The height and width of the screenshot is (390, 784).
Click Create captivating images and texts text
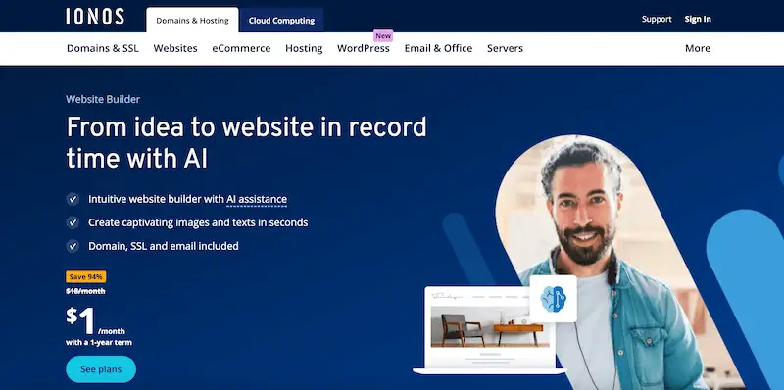(198, 222)
